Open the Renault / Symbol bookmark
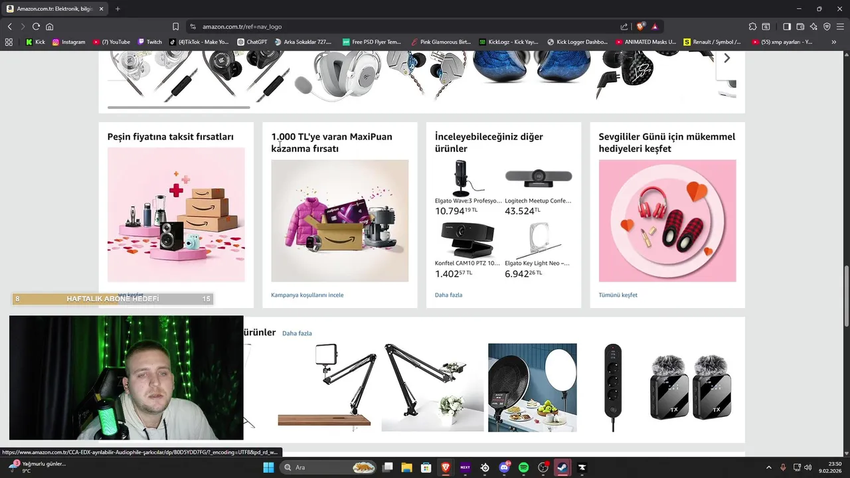 712,42
